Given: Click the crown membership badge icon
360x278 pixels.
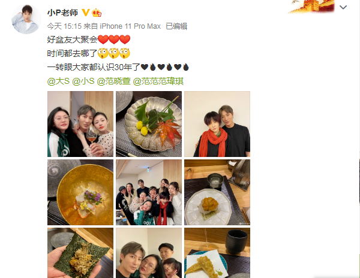Looking at the screenshot, I should (97, 13).
